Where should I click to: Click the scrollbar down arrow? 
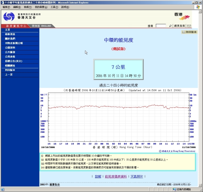click(x=200, y=185)
